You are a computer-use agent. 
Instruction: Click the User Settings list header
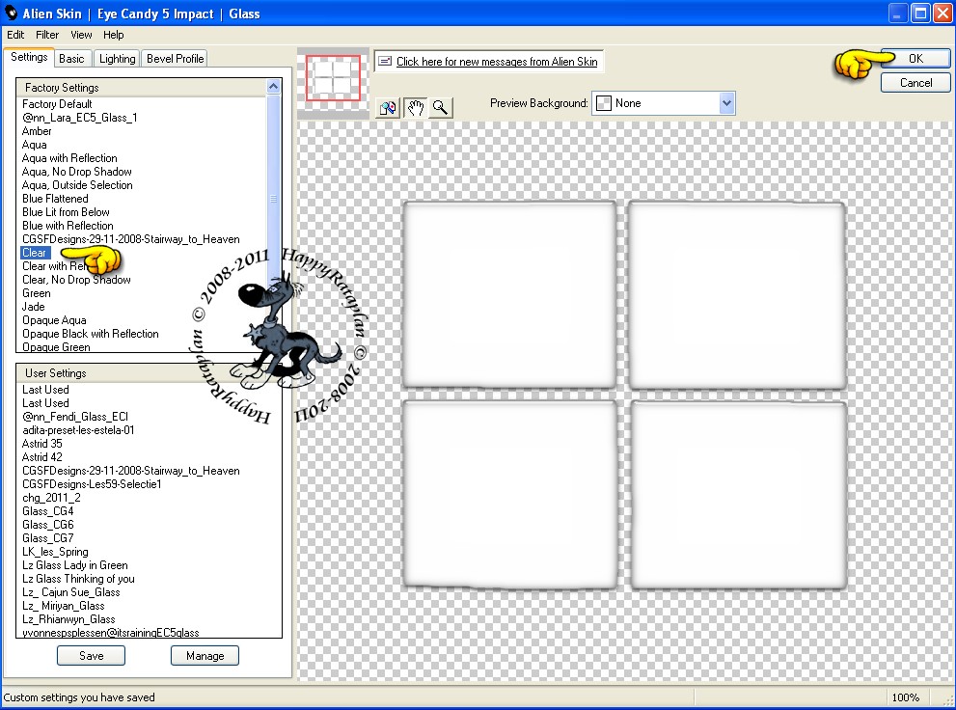[x=149, y=373]
